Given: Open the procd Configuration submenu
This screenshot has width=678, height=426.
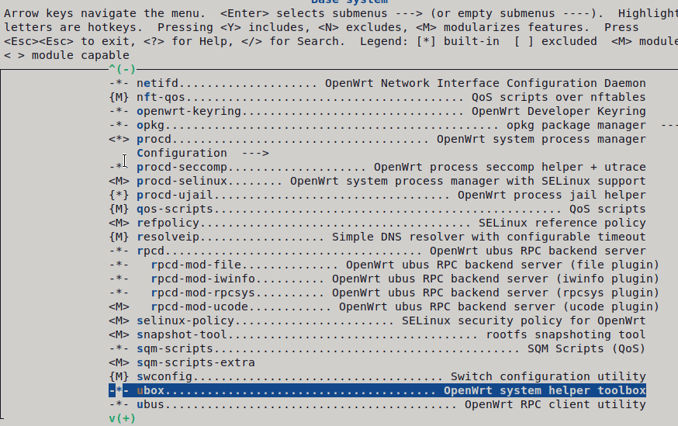Looking at the screenshot, I should pos(202,153).
